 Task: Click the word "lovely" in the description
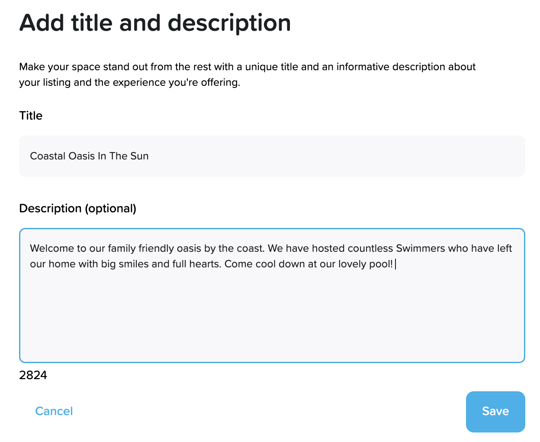point(352,264)
